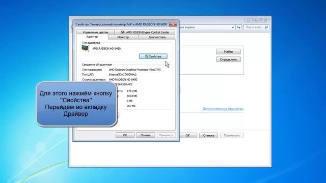Open the Дополнительные параметры link

click(223, 108)
